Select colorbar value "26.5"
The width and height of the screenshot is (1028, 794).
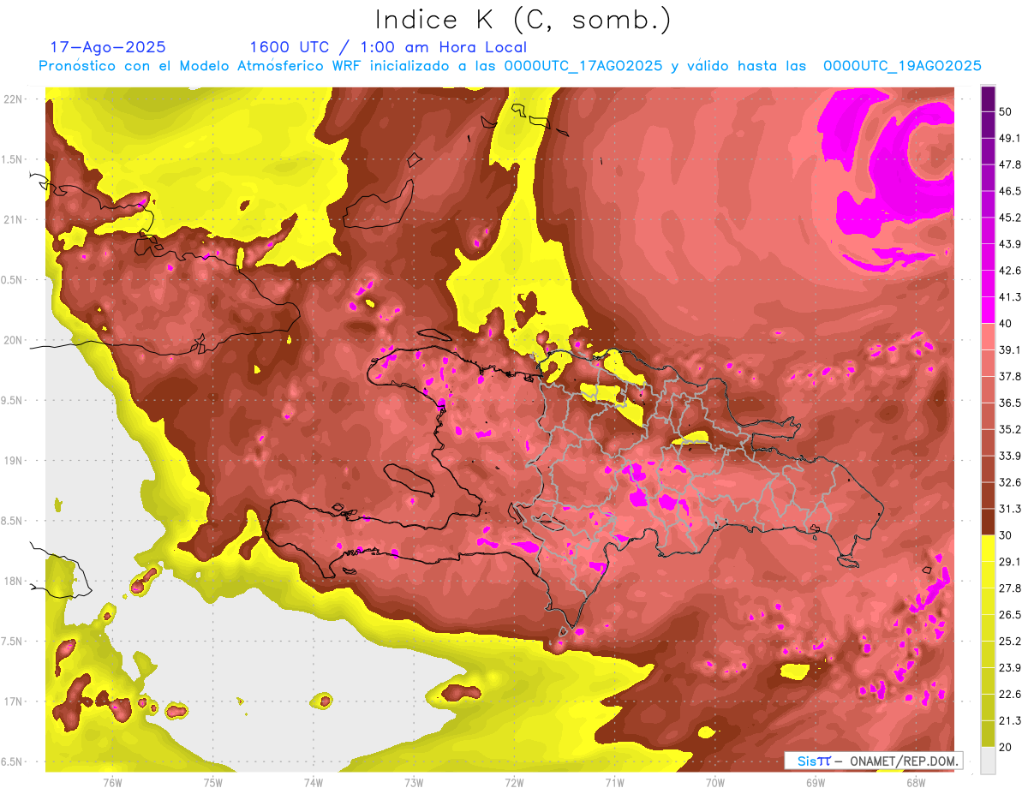point(1010,615)
